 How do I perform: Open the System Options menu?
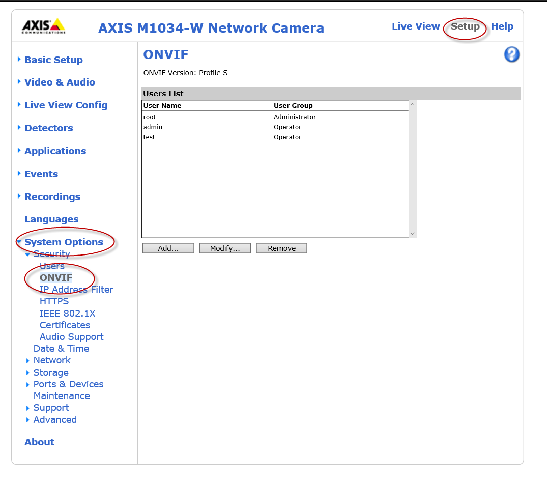click(64, 242)
